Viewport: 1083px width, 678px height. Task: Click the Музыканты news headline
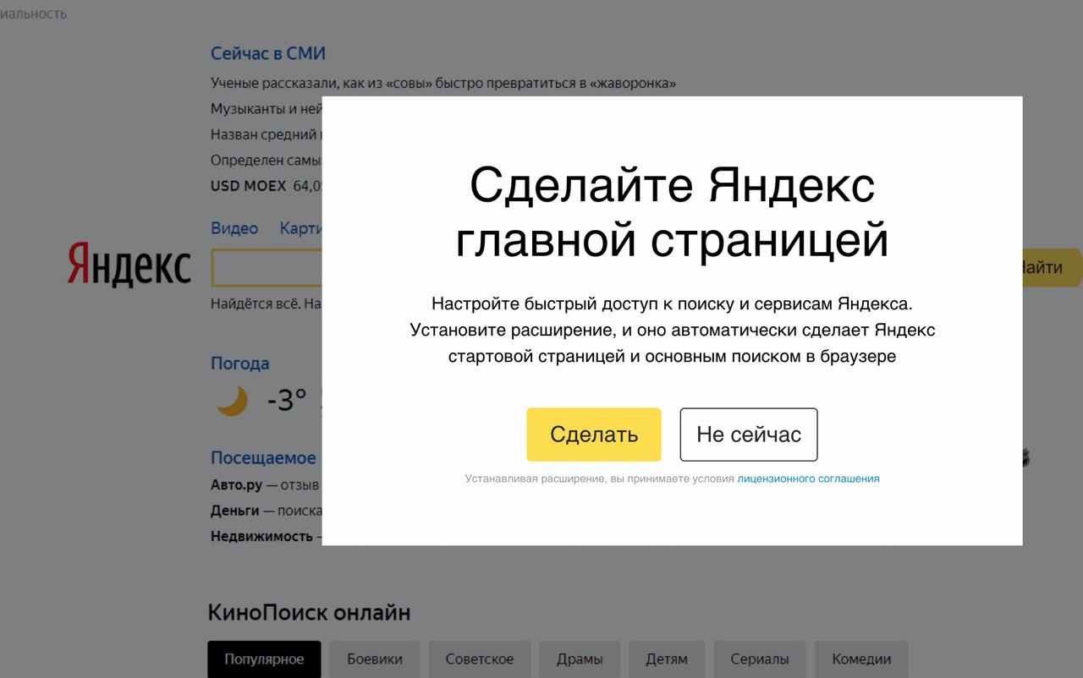tap(267, 109)
